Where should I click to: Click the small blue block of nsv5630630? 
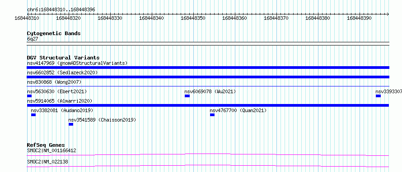[x=29, y=96]
